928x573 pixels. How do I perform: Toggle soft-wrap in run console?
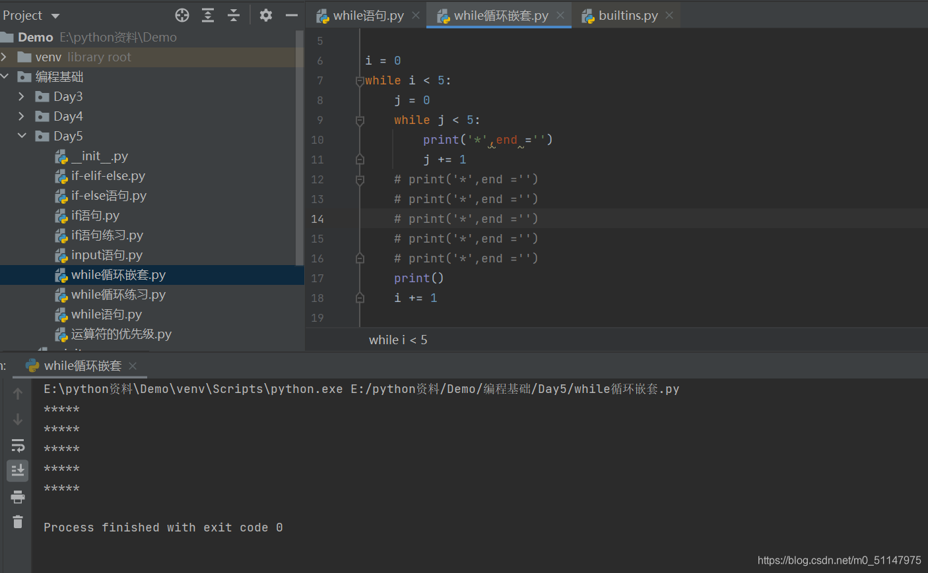click(18, 445)
